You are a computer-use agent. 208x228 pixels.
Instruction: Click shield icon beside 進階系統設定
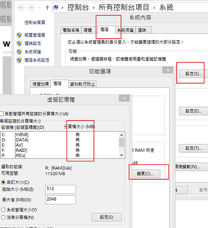[19, 60]
